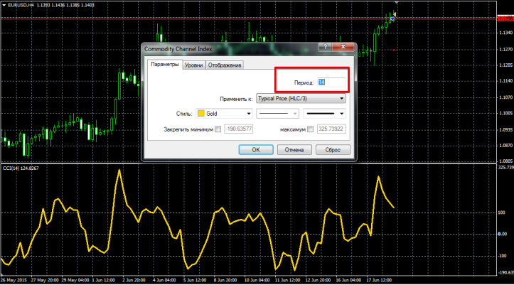
Task: Enable the Закрепить минимум checkbox
Action: click(x=218, y=129)
